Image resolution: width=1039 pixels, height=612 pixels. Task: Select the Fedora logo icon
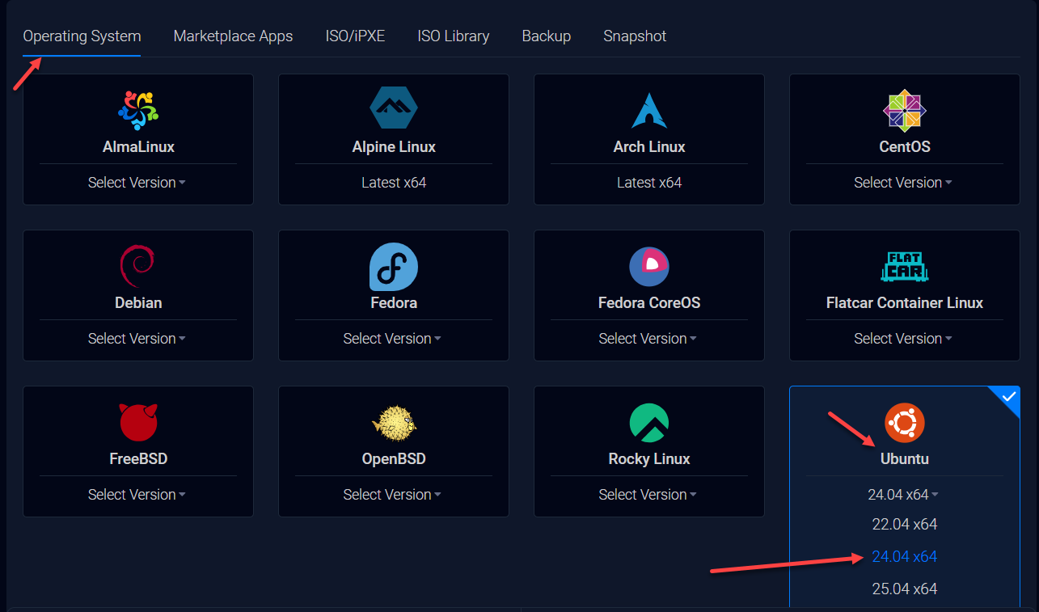(394, 266)
